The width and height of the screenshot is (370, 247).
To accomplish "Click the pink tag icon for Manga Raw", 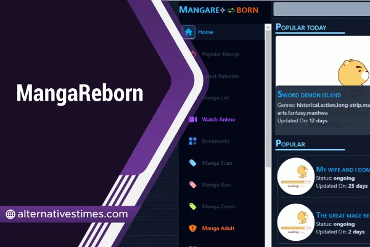I will (193, 185).
